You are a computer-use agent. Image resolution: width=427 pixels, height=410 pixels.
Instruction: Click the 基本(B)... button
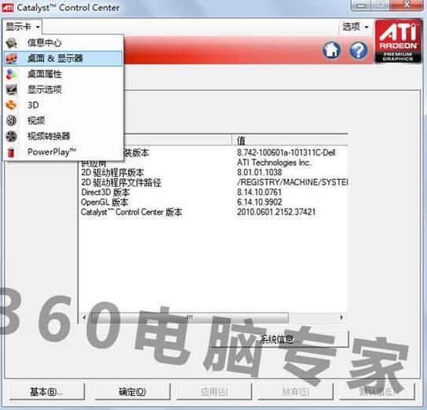46,392
